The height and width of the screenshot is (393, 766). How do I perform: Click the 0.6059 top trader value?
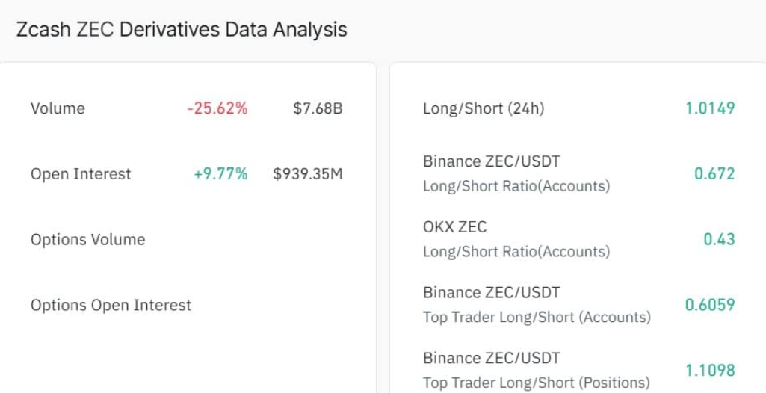(710, 305)
